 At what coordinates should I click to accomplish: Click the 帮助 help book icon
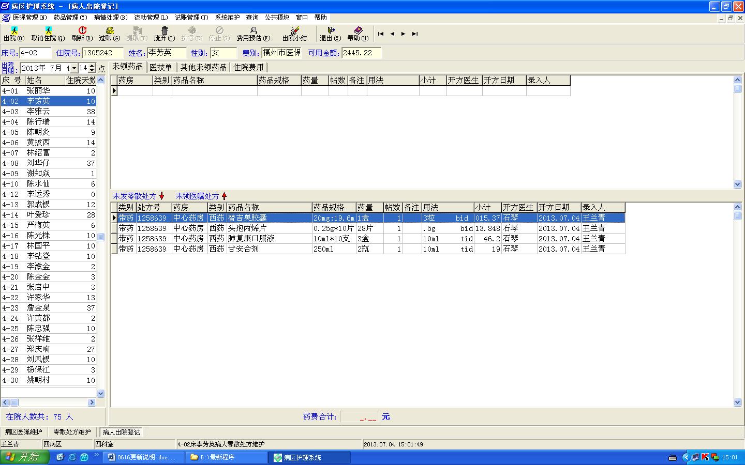[x=358, y=34]
